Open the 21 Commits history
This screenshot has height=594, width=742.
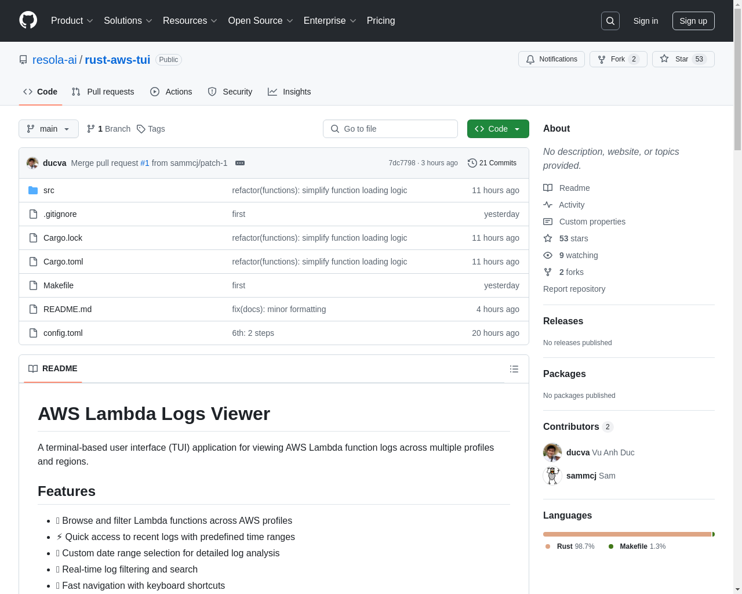[x=492, y=163]
